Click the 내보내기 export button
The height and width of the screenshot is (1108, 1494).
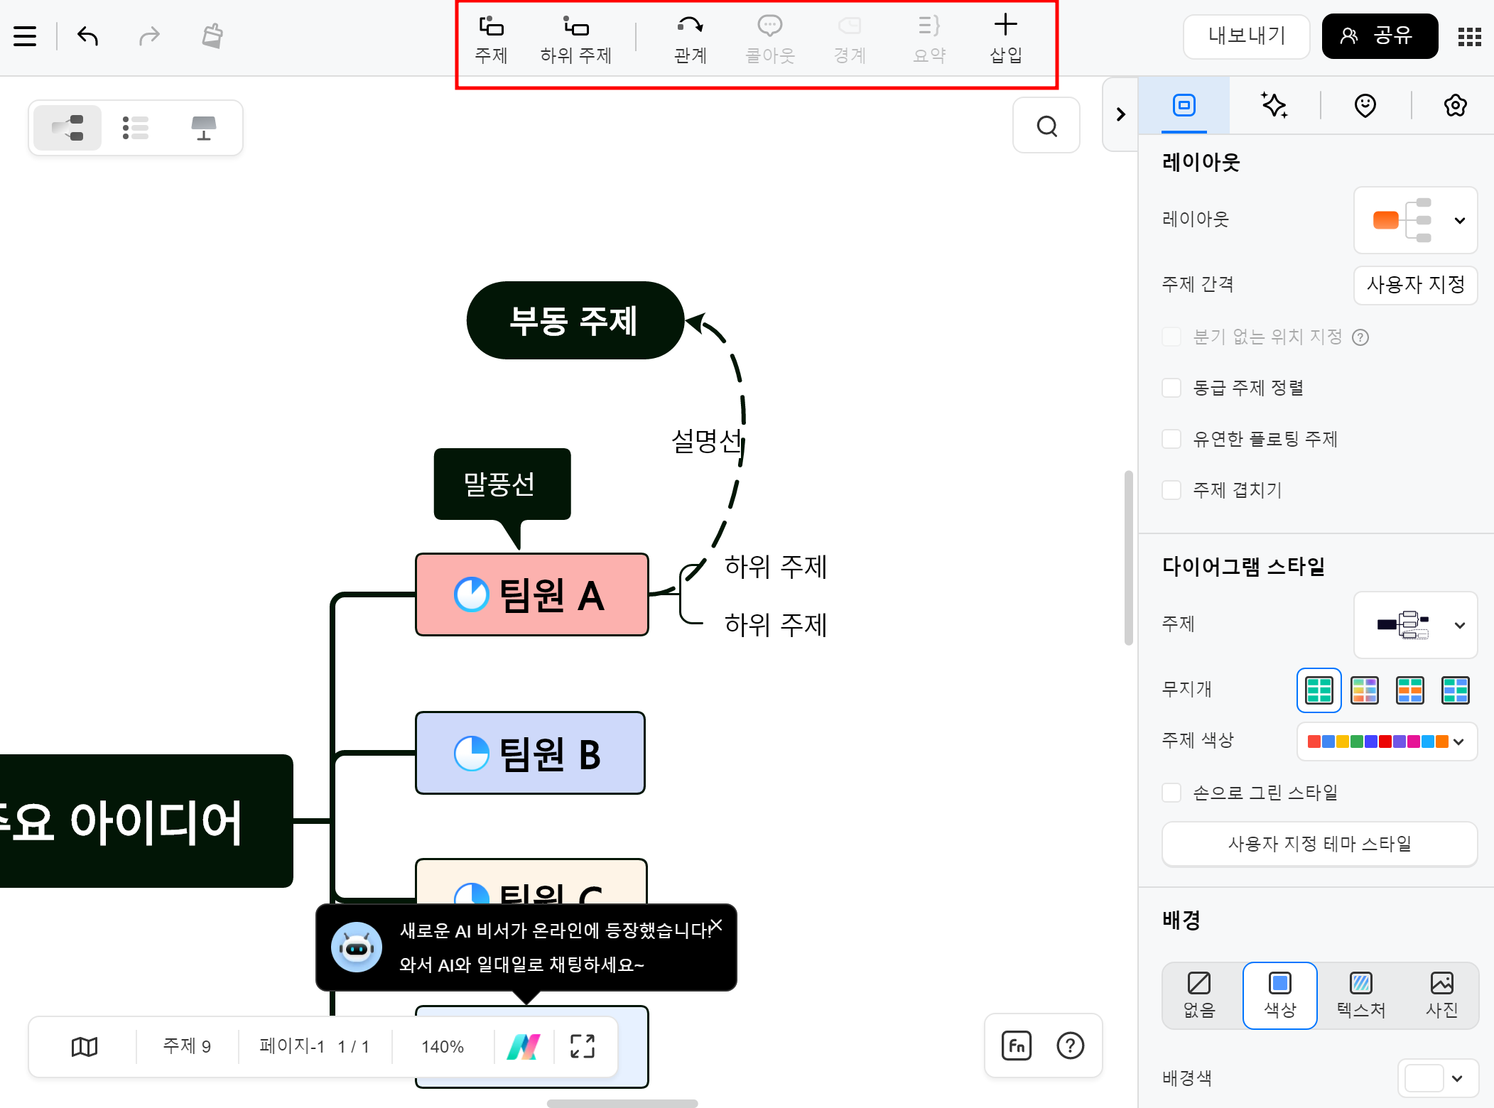point(1247,36)
